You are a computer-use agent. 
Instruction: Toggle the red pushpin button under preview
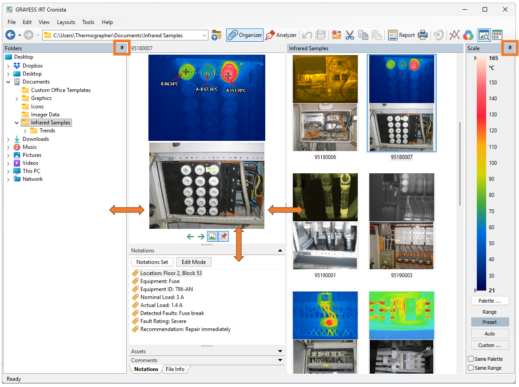coord(224,236)
